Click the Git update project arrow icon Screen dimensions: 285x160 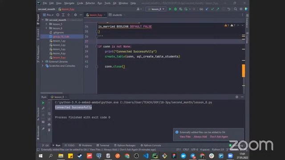207,9
